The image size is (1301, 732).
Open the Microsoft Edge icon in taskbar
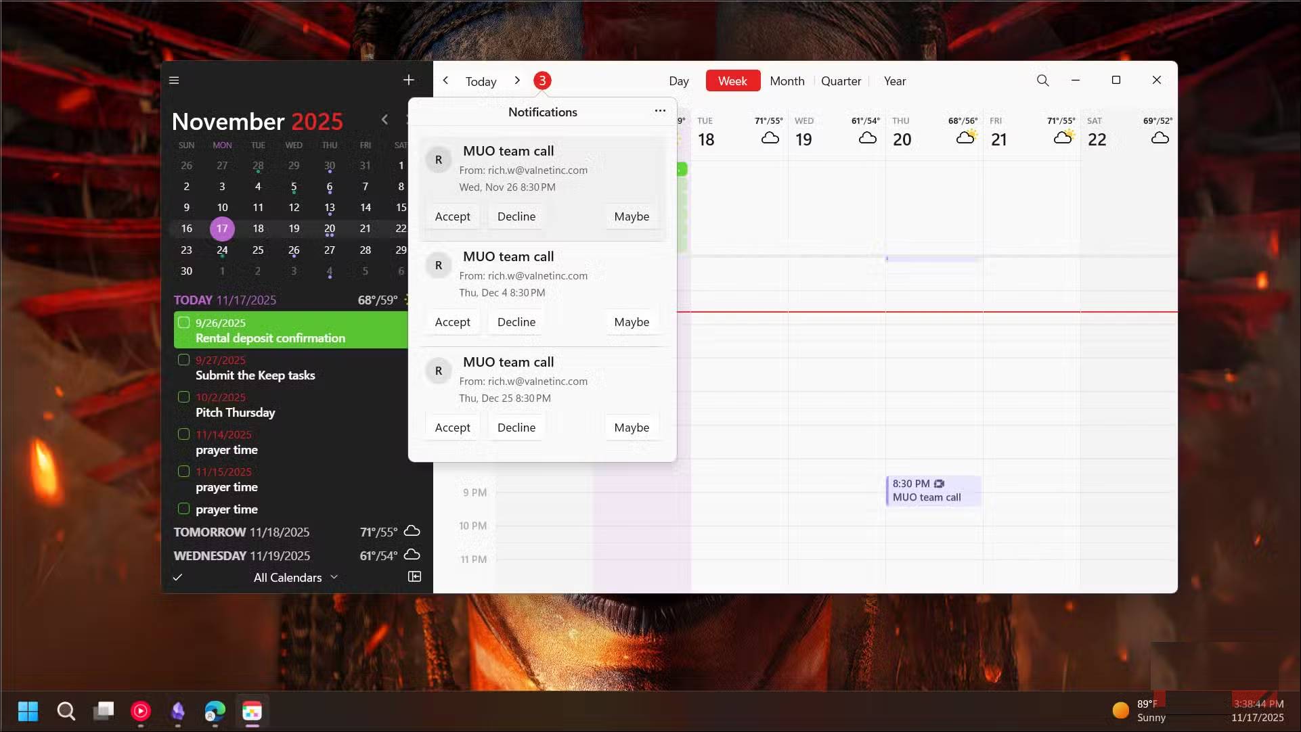215,711
